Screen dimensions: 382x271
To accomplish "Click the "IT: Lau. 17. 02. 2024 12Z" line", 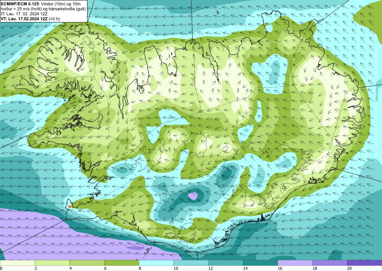I will point(24,14).
